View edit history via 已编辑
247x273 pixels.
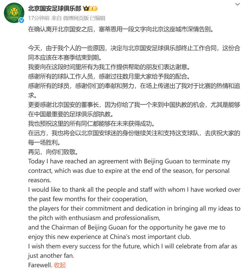98,18
